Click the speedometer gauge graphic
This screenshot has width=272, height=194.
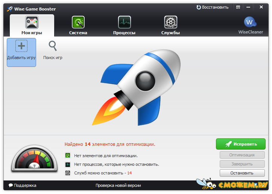pyautogui.click(x=34, y=158)
